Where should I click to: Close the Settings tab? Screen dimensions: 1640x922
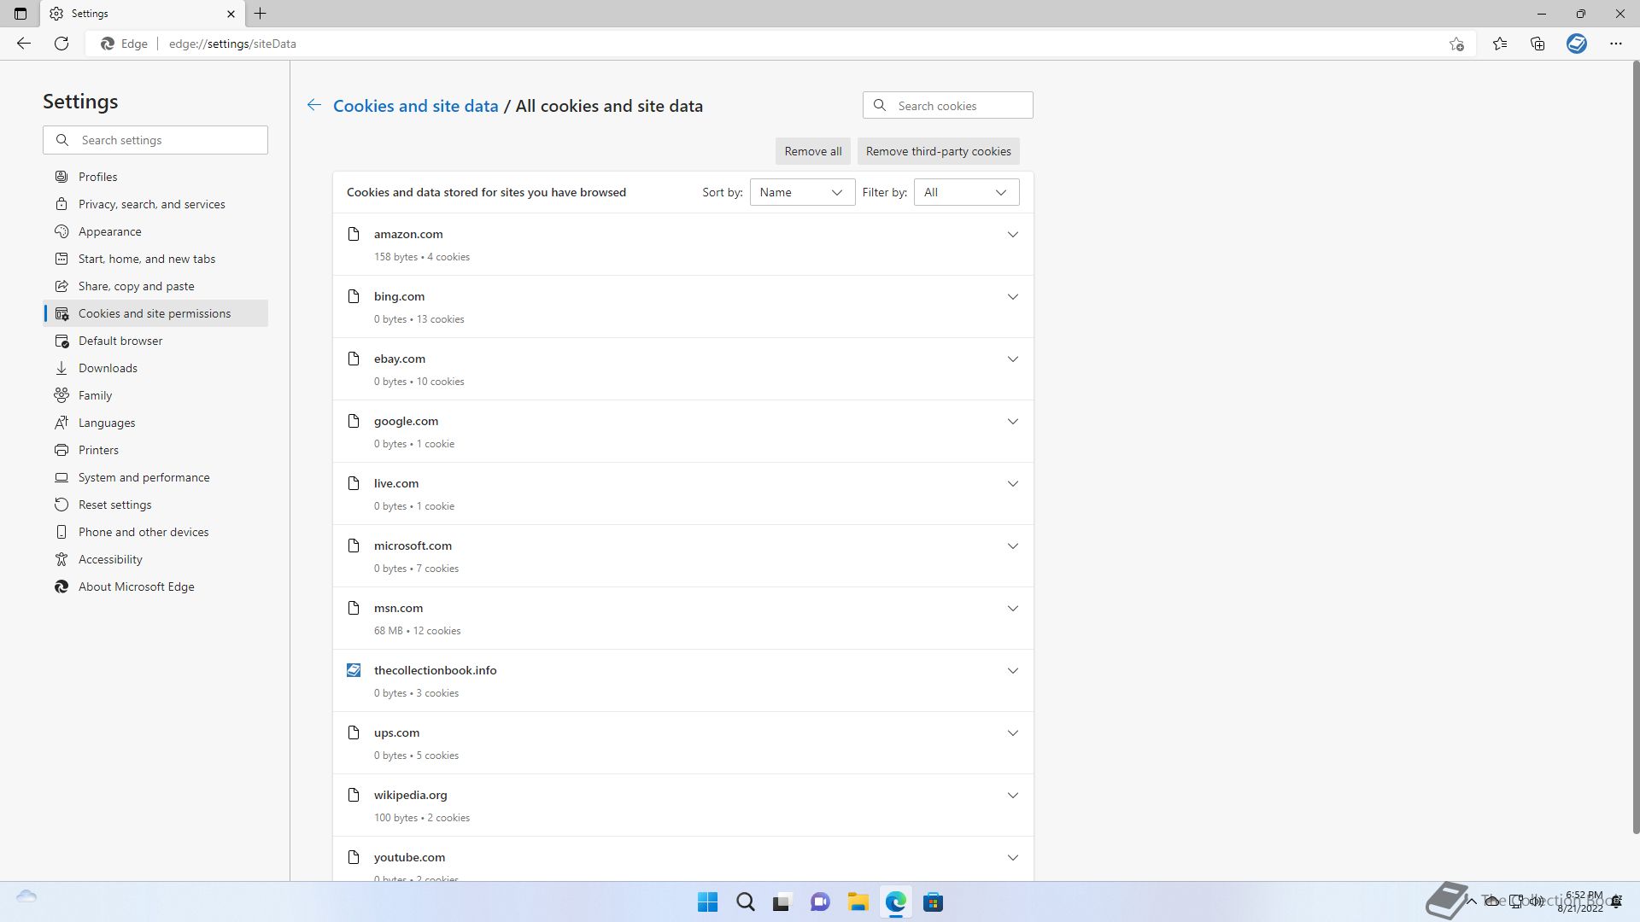(231, 14)
